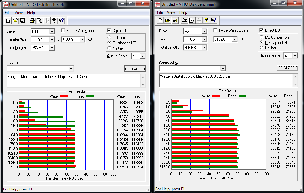Click the move-arrows icon in Seagate window toolbar

click(x=46, y=21)
